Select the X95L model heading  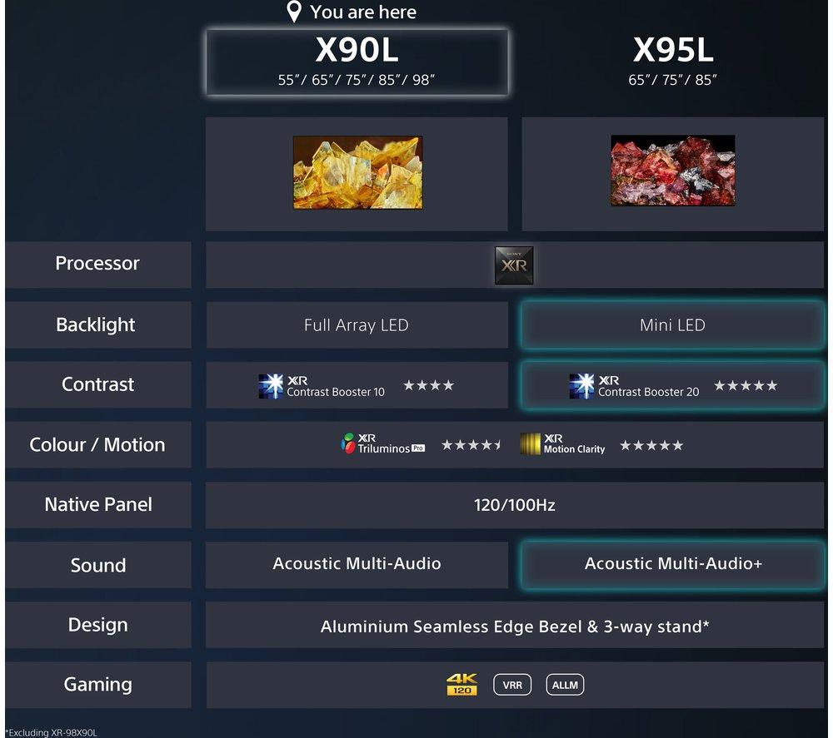pyautogui.click(x=672, y=51)
